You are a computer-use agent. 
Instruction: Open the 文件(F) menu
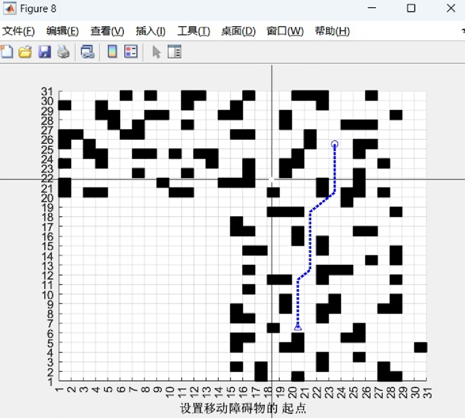[x=19, y=31]
